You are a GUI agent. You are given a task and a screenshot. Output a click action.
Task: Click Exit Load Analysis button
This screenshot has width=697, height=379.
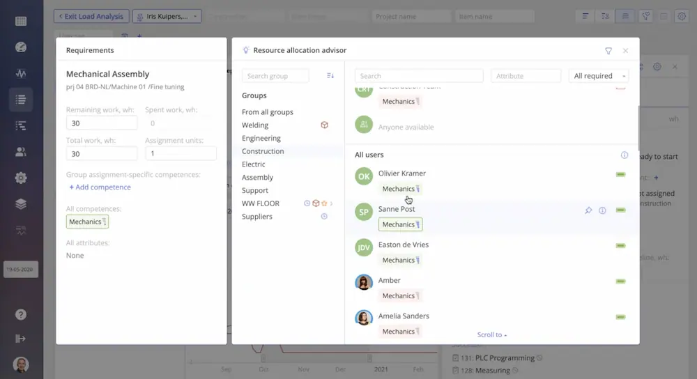click(91, 16)
